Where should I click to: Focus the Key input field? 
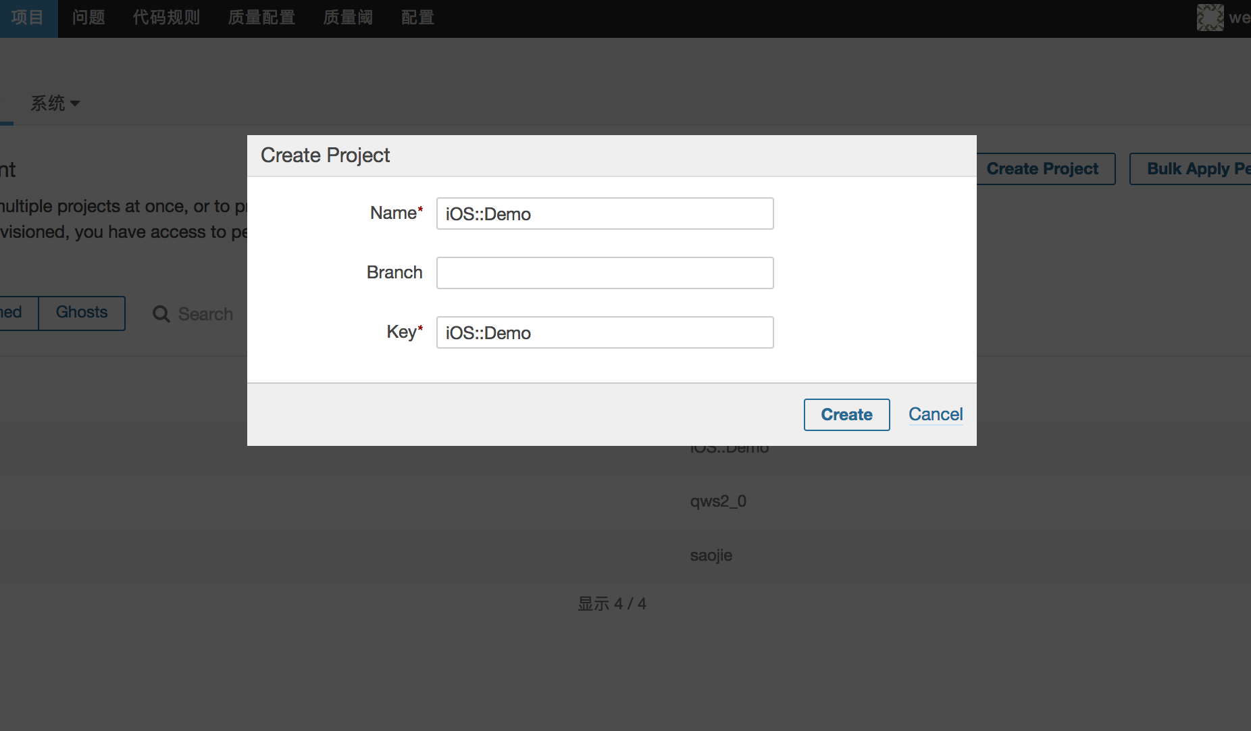[x=605, y=332]
